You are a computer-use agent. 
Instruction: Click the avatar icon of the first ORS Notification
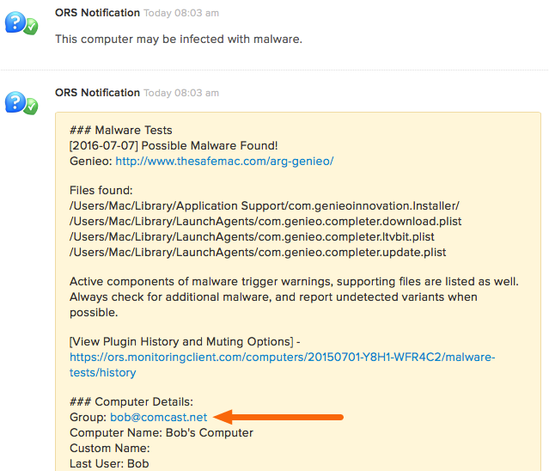click(21, 23)
